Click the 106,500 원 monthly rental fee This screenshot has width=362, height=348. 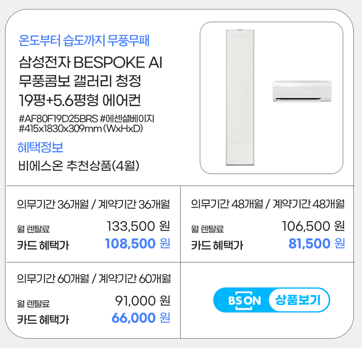click(313, 227)
